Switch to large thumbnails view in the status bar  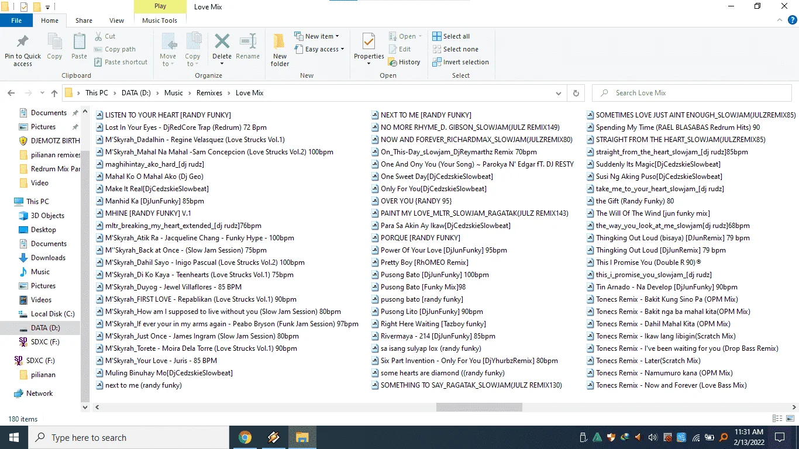click(x=790, y=419)
